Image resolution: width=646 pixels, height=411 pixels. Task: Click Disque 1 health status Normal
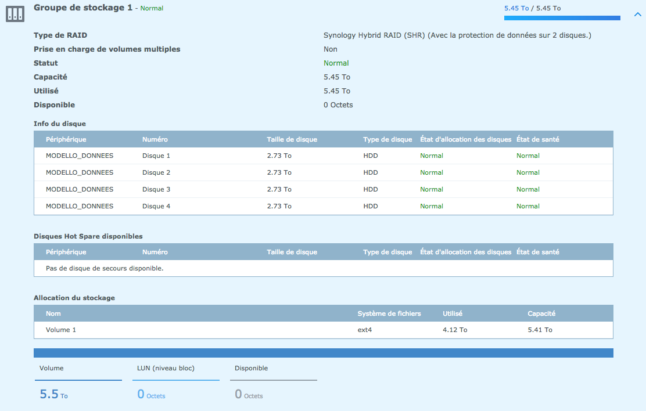pos(527,156)
